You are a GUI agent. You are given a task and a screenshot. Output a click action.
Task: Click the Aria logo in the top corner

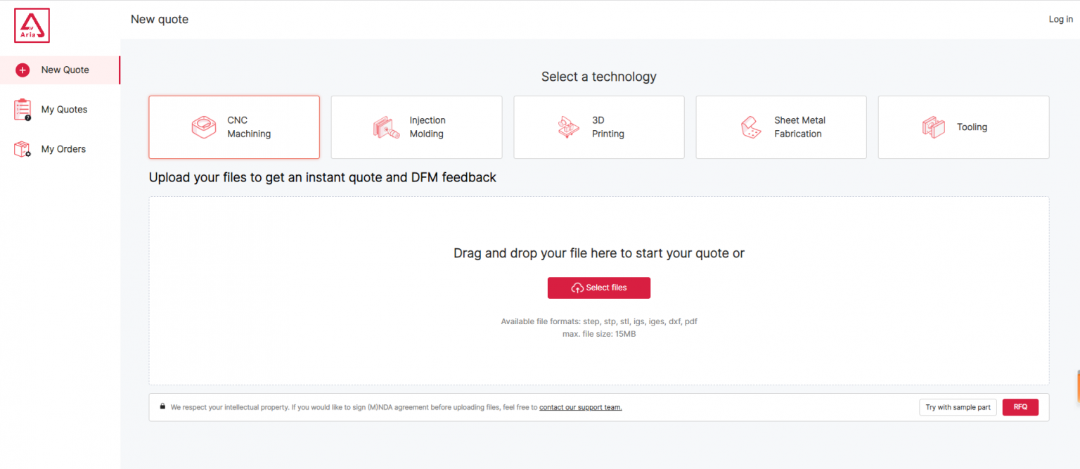tap(32, 25)
